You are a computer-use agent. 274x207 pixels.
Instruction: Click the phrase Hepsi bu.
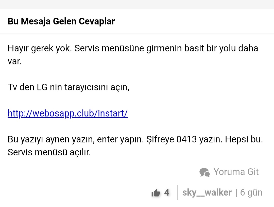[244, 139]
